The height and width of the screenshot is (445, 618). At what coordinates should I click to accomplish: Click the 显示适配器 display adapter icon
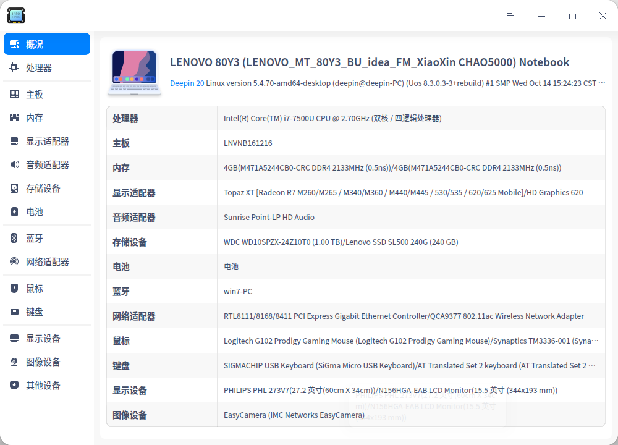pos(14,141)
